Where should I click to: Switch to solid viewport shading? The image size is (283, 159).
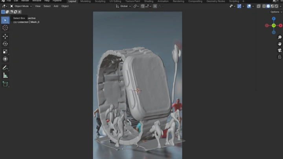(x=268, y=6)
